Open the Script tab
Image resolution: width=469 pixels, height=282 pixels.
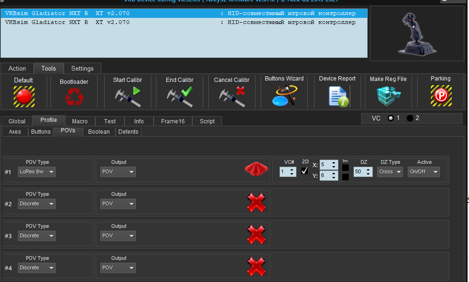coord(207,121)
